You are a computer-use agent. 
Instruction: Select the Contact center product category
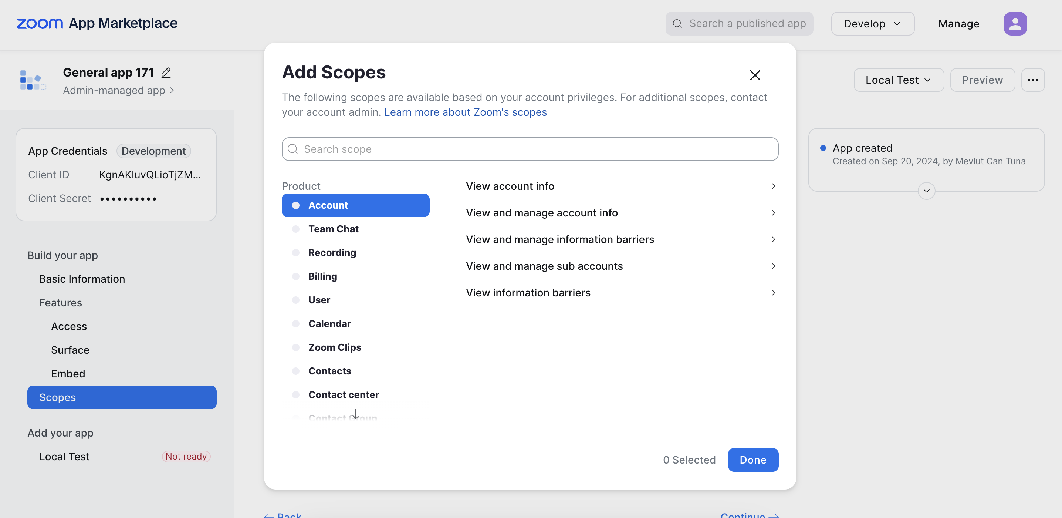click(355, 395)
